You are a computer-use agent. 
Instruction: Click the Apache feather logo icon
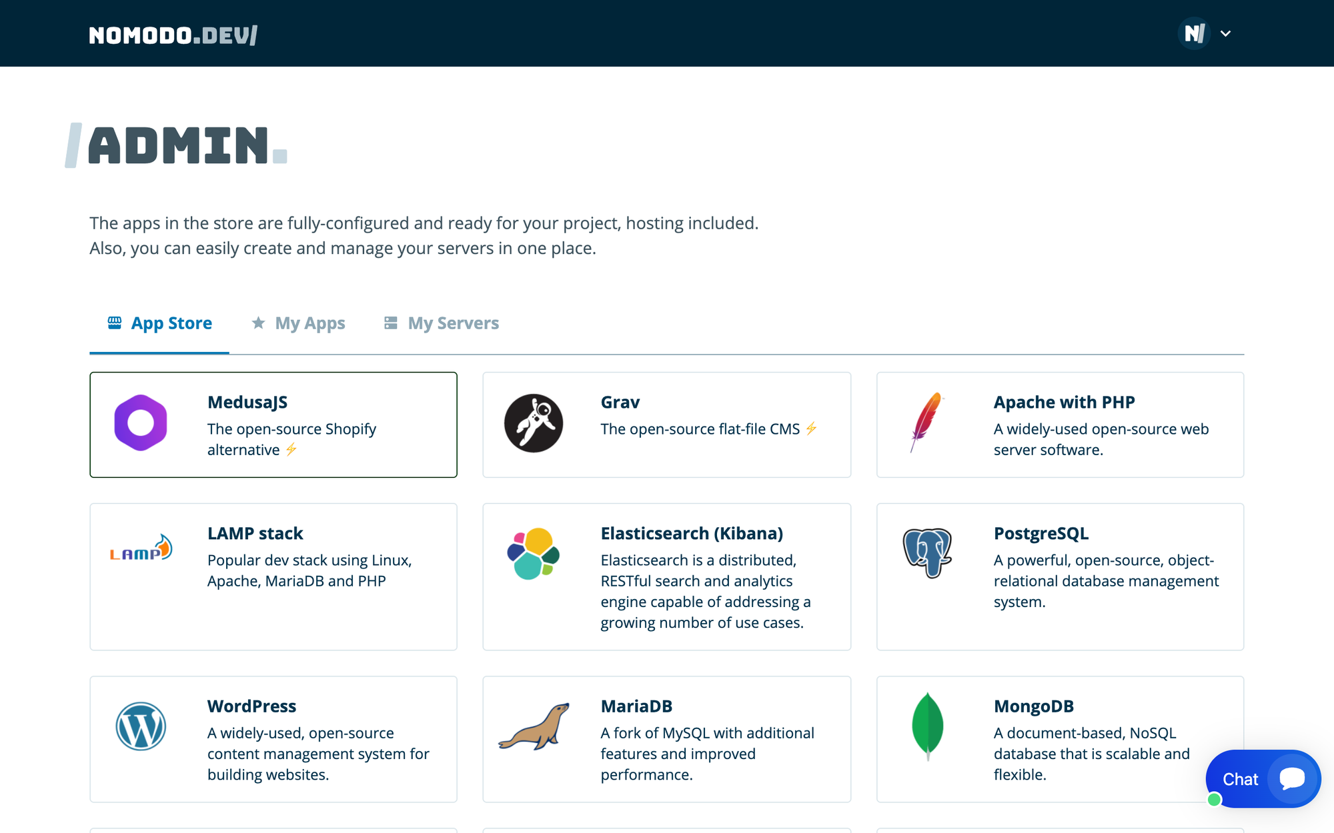click(926, 422)
